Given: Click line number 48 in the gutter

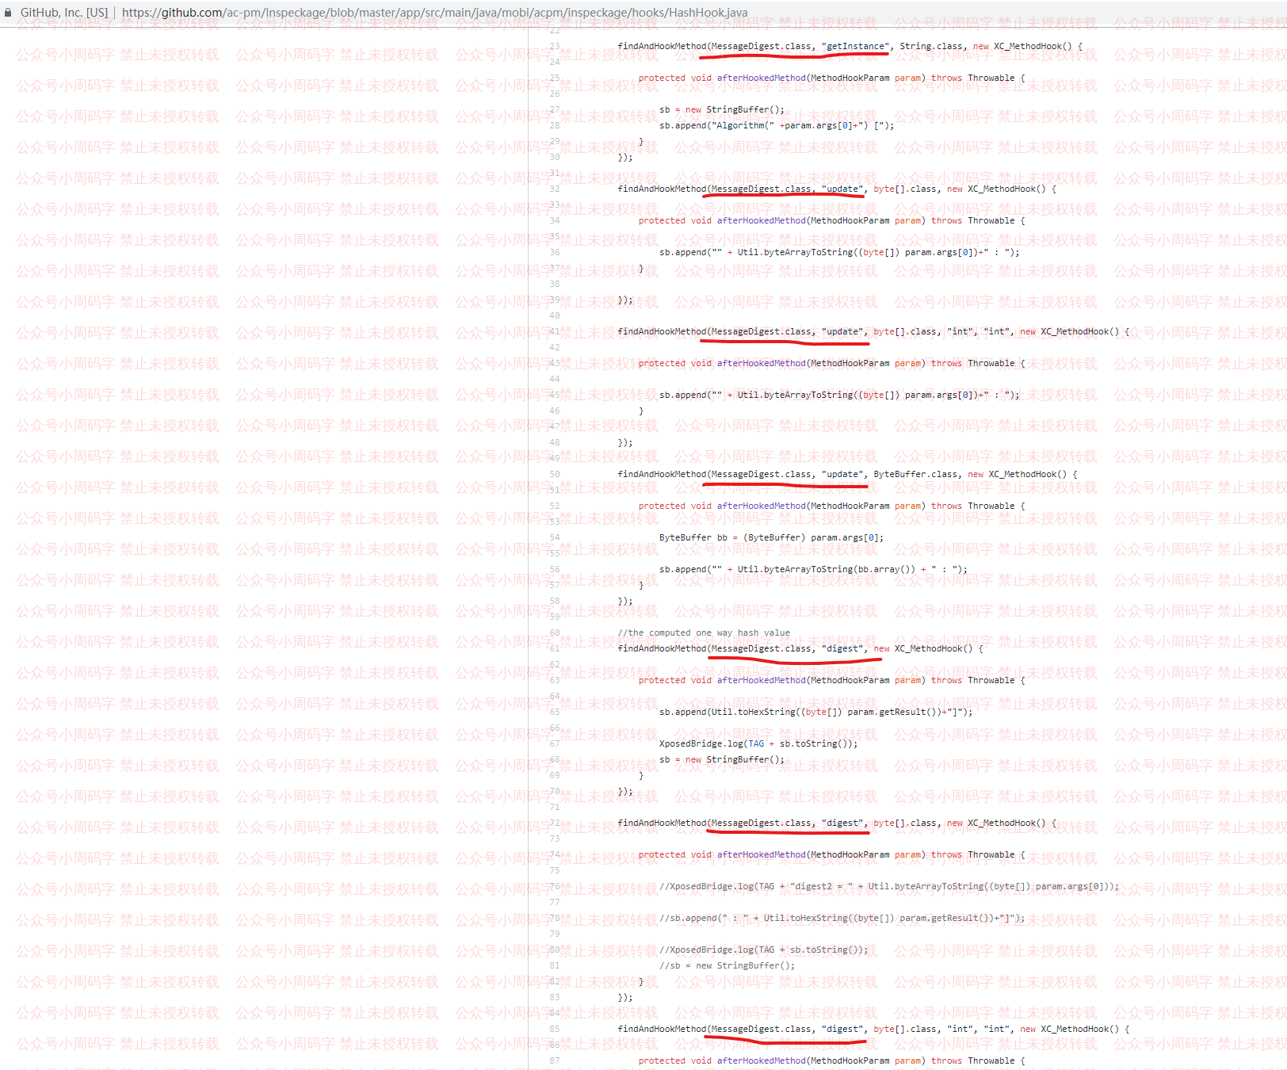Looking at the screenshot, I should [555, 442].
